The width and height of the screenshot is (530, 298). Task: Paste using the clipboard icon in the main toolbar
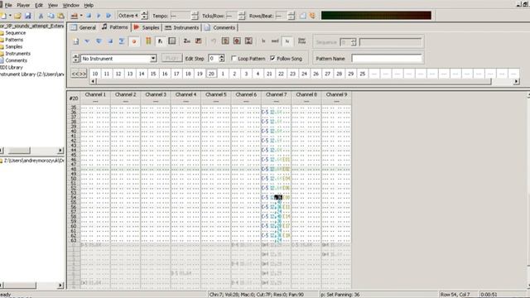coord(60,16)
